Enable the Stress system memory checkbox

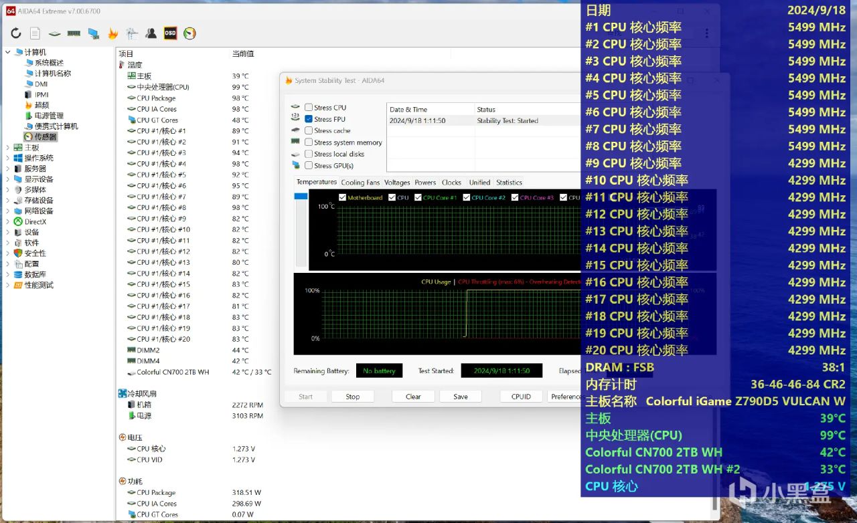pos(309,142)
